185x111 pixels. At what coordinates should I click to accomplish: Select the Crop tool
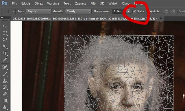[x=5, y=53]
